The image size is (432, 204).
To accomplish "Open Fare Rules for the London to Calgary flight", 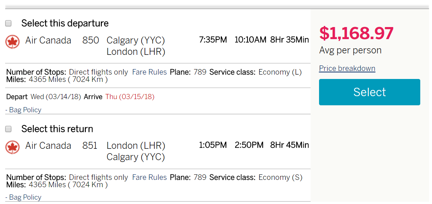I will (149, 177).
